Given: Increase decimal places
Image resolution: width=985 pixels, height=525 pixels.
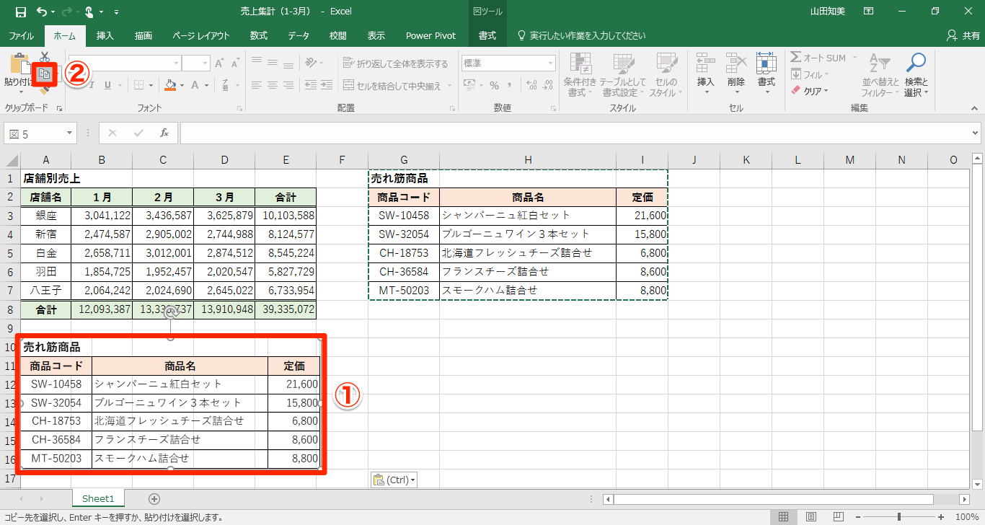Looking at the screenshot, I should pyautogui.click(x=532, y=85).
